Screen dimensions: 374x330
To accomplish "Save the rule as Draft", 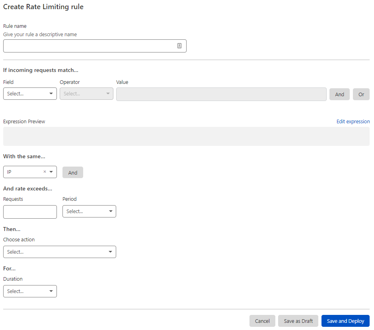I will coord(298,321).
